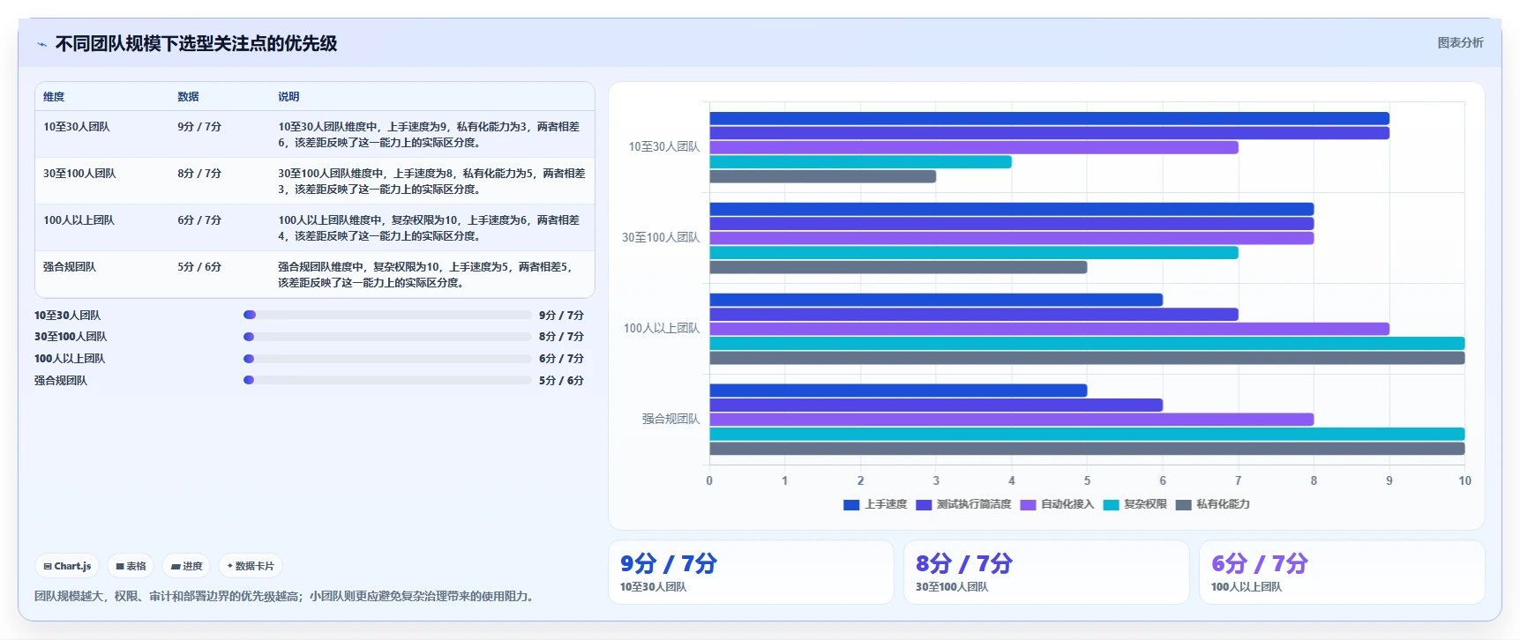This screenshot has height=640, width=1520.
Task: Click the 5分 / 6分 progress value label
Action: [561, 381]
